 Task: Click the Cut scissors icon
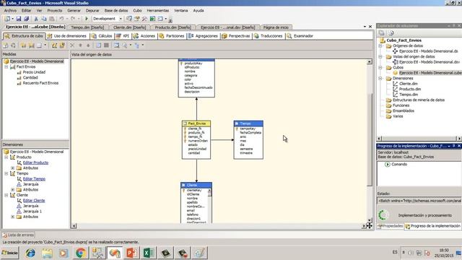tap(36, 19)
